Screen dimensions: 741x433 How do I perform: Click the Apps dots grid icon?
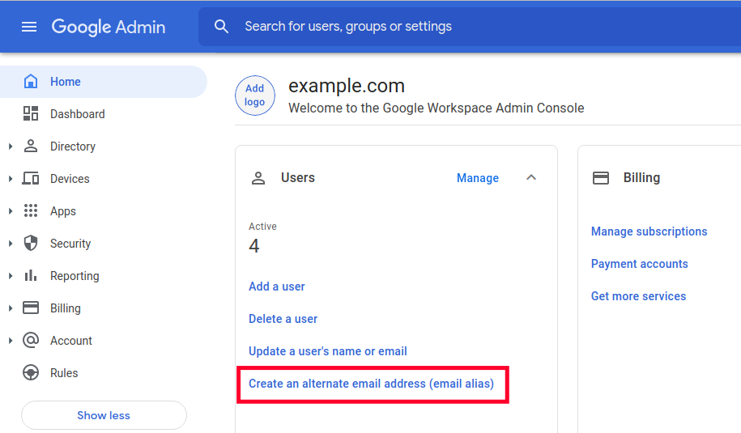pos(31,210)
